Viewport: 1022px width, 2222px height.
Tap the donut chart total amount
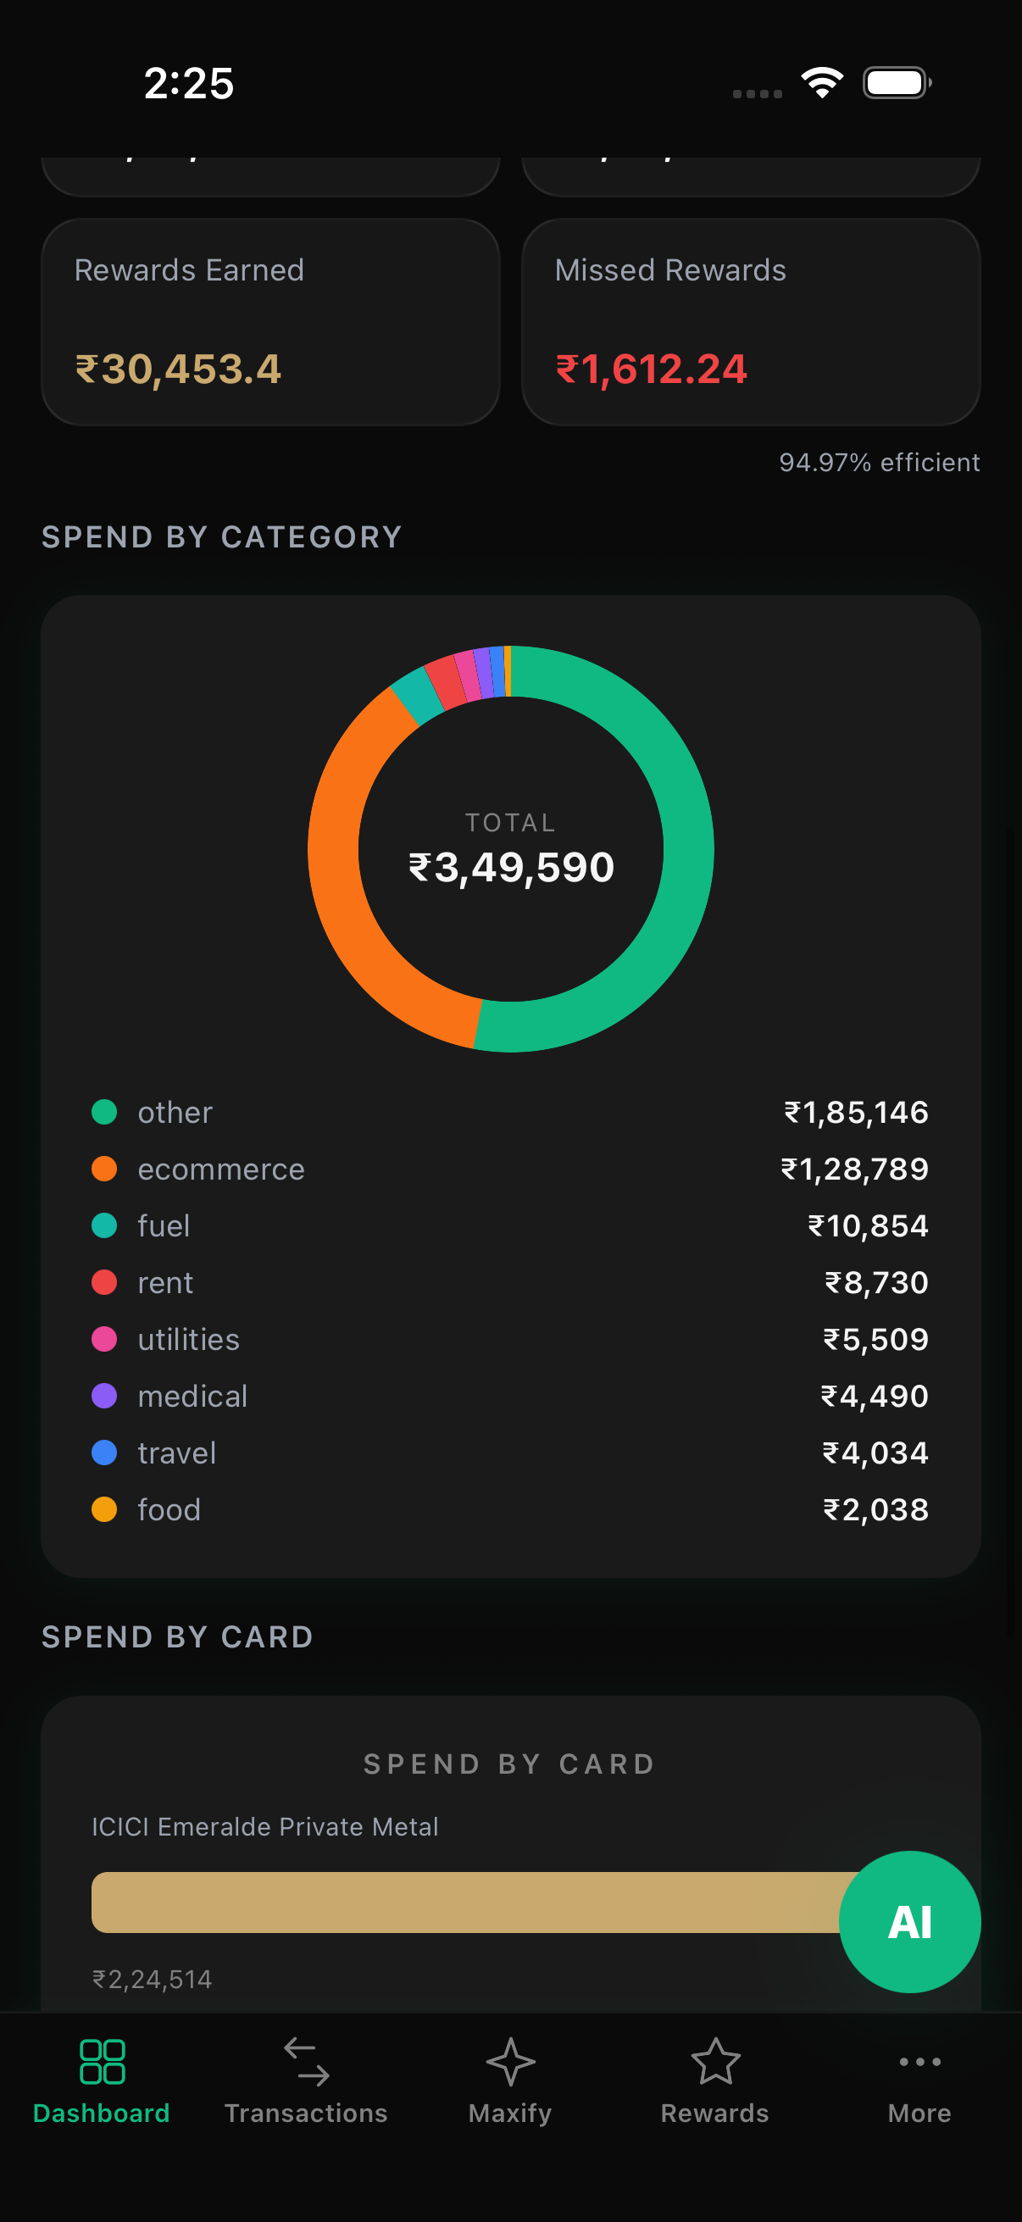[509, 867]
